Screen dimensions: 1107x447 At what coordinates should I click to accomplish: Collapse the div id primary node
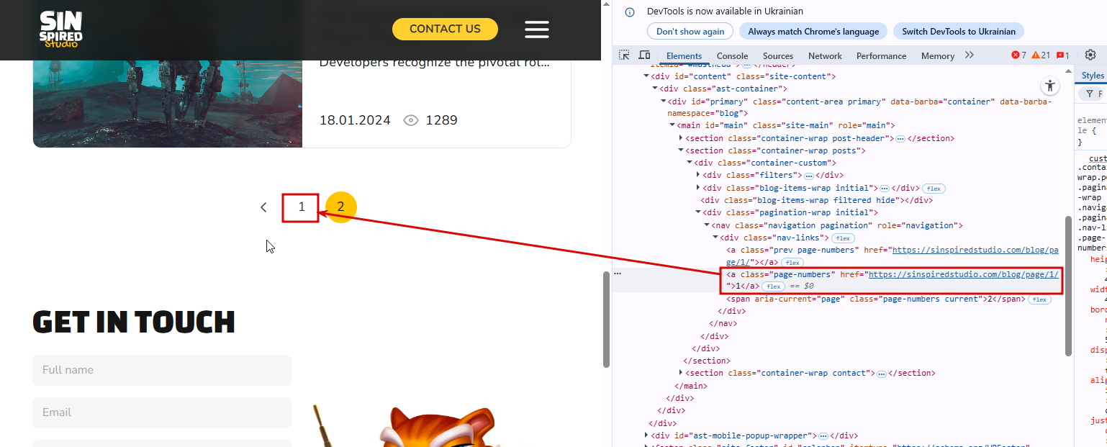(x=664, y=101)
